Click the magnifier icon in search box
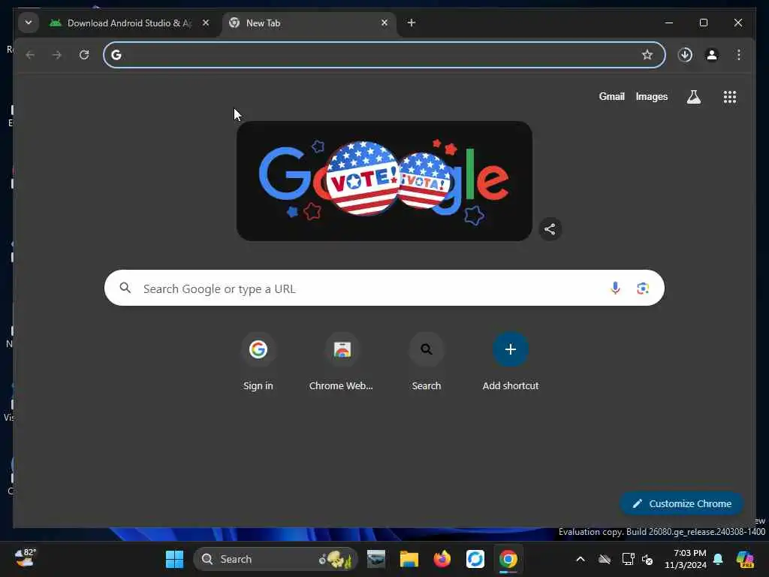The image size is (769, 577). [125, 288]
